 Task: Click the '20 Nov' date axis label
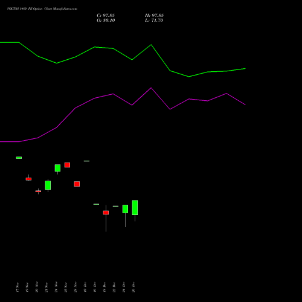coord(37,287)
